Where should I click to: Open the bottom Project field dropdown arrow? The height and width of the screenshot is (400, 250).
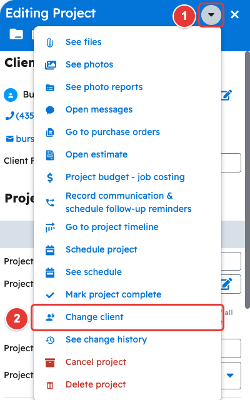(230, 375)
